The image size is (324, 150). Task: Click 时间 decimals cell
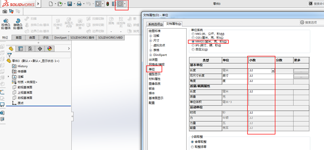pos(262,113)
